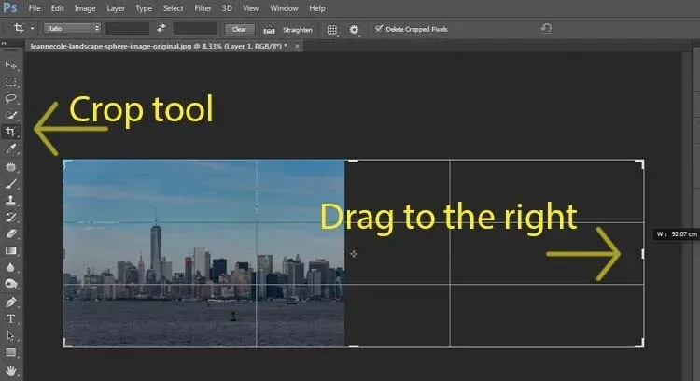This screenshot has width=700, height=381.
Task: Swap crop width and height values
Action: tap(161, 29)
